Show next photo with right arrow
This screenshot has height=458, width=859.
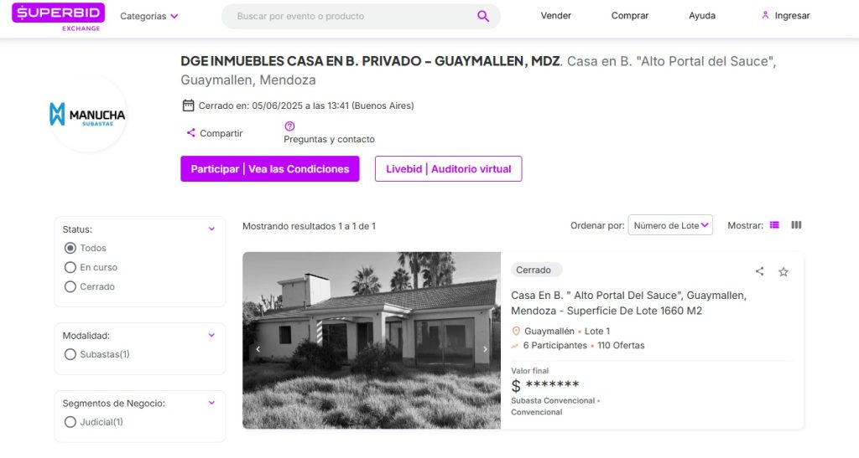485,348
